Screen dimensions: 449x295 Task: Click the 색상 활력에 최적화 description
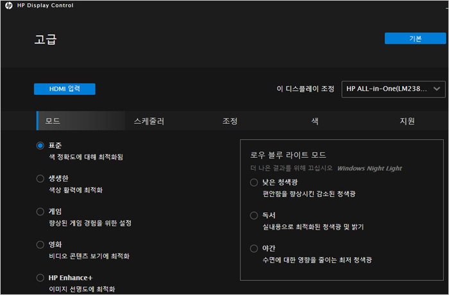(76, 190)
